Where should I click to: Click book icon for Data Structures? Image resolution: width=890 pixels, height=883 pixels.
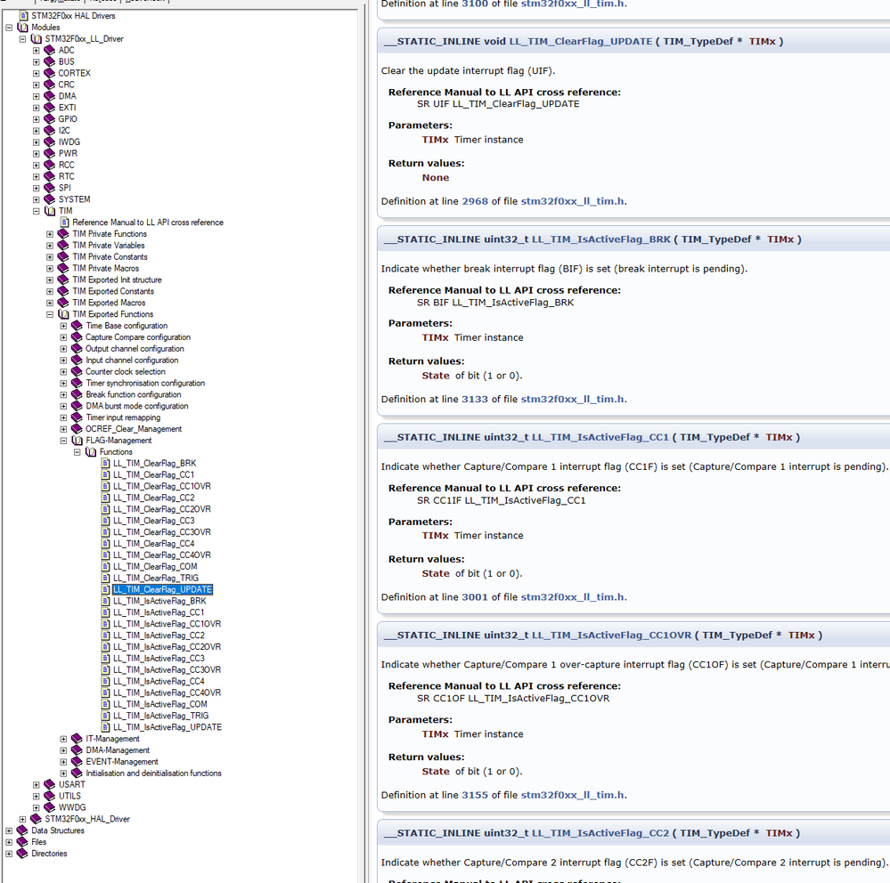[x=22, y=830]
